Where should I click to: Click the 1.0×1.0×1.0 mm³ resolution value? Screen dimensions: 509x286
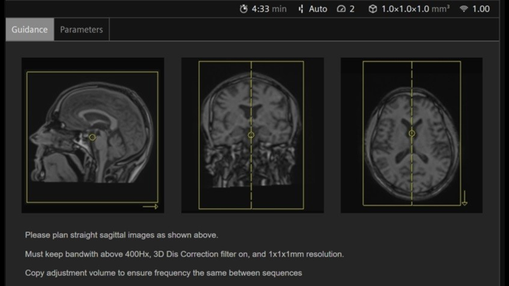pos(416,9)
